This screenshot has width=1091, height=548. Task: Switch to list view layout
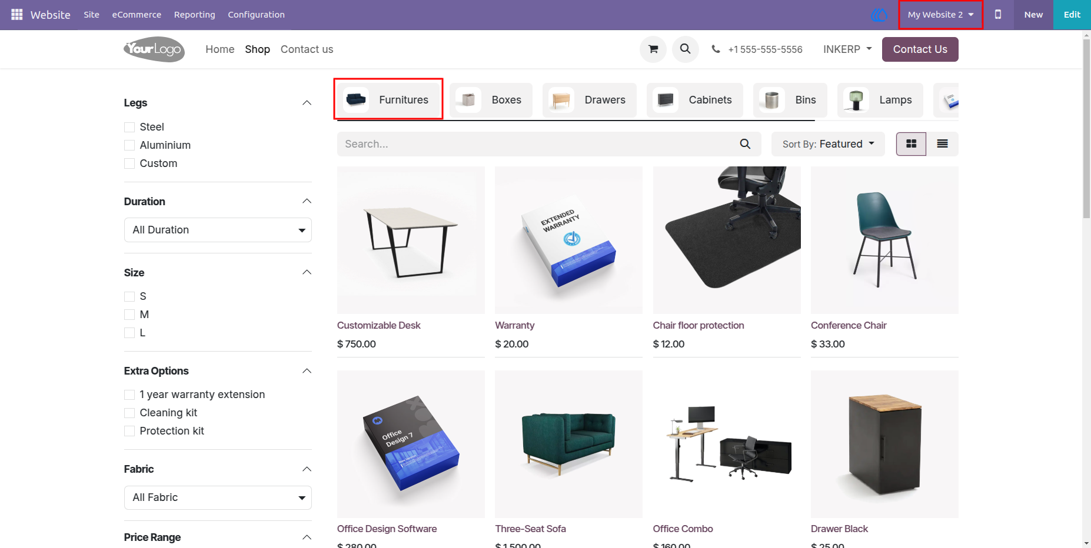(x=942, y=144)
